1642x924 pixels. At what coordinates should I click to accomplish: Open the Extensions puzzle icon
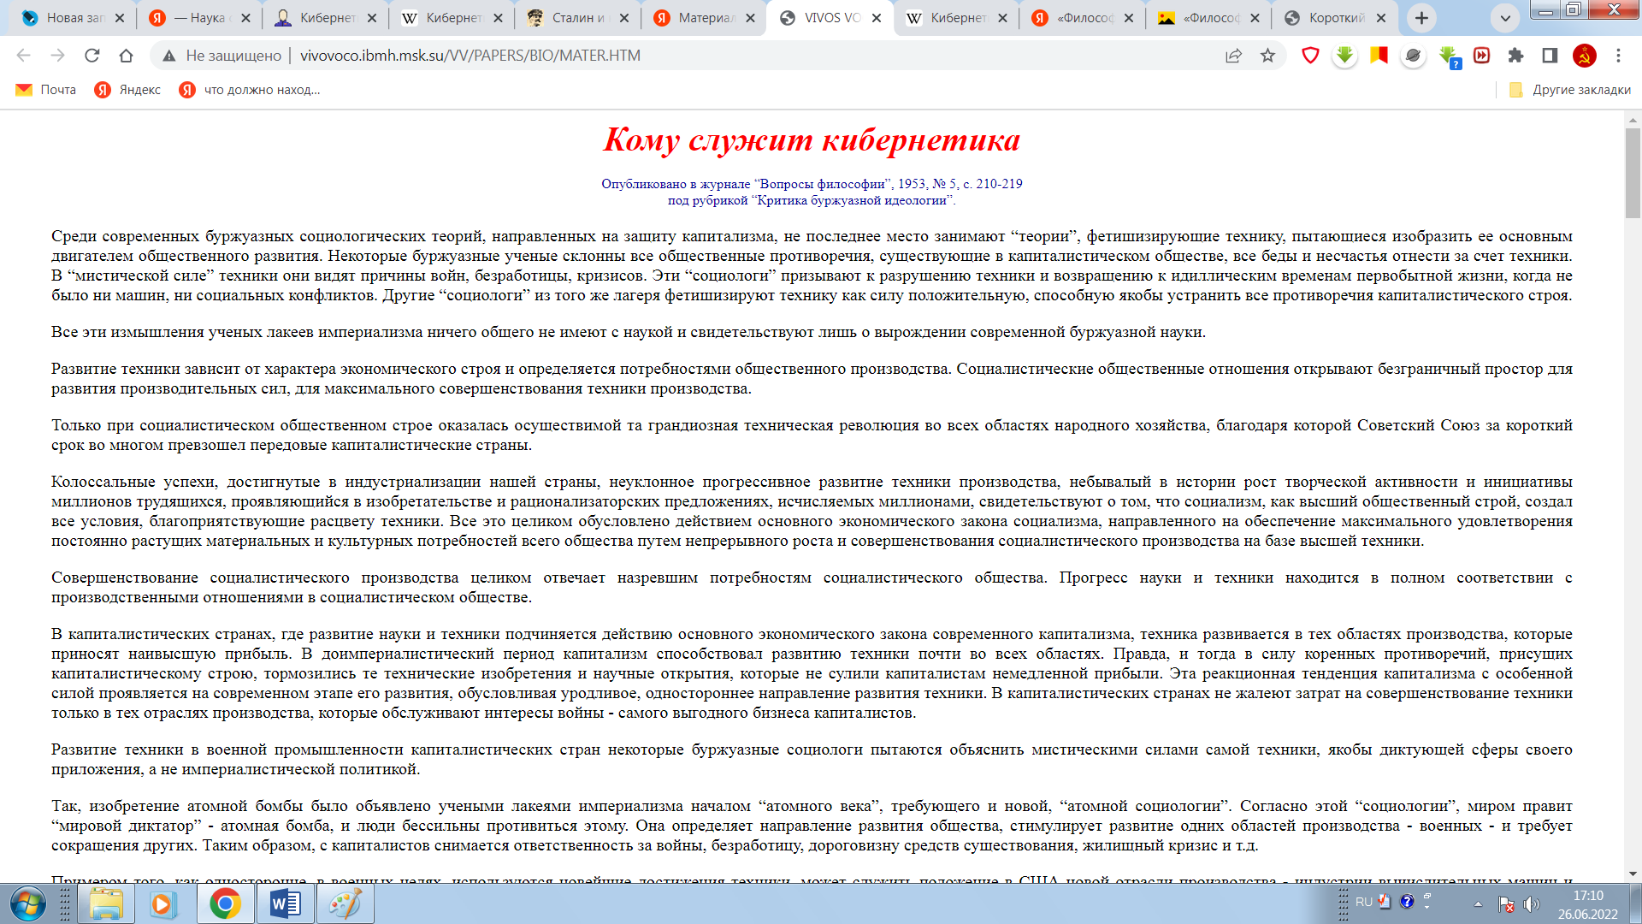[1515, 56]
